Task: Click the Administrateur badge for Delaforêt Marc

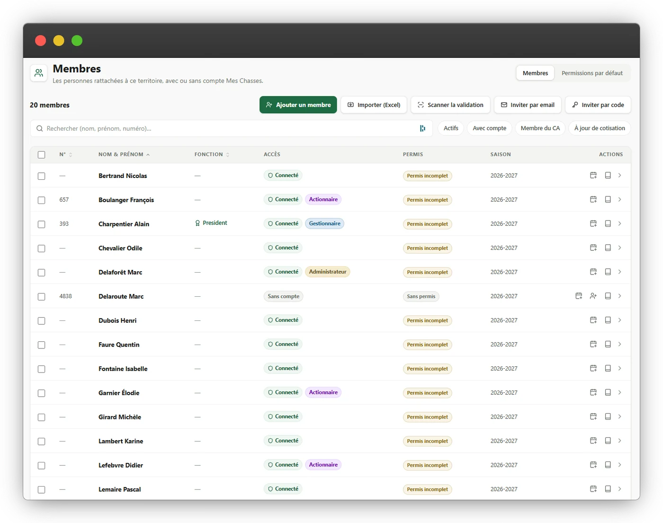Action: tap(328, 272)
